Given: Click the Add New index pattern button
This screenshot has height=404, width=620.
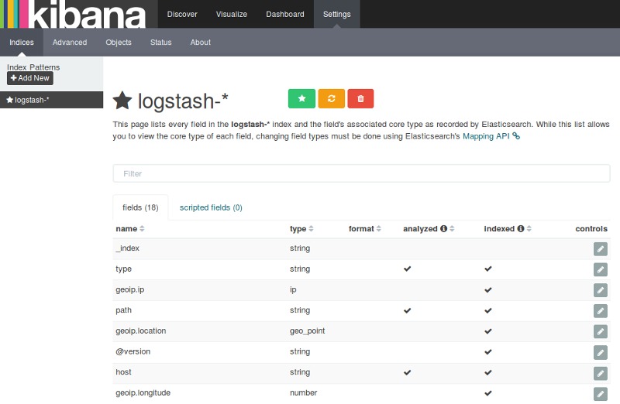Looking at the screenshot, I should click(x=30, y=78).
